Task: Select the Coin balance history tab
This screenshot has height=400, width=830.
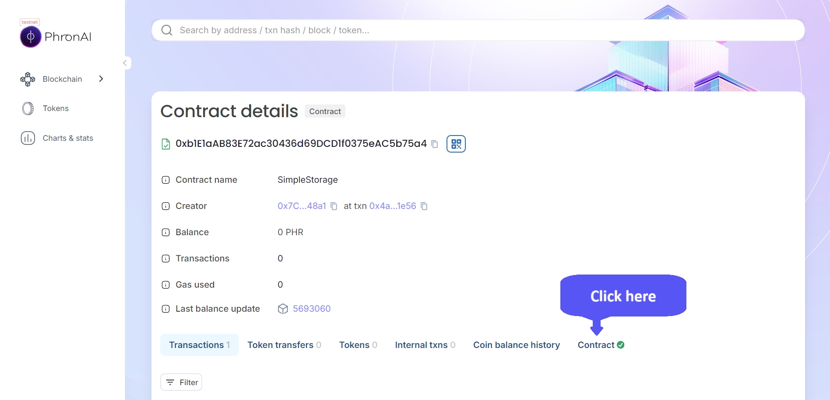Action: 516,345
